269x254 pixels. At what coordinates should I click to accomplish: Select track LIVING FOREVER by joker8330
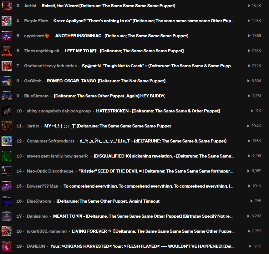coord(153,231)
